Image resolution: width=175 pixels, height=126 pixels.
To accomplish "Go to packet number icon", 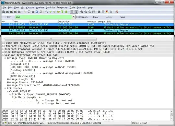I will tap(58, 12).
